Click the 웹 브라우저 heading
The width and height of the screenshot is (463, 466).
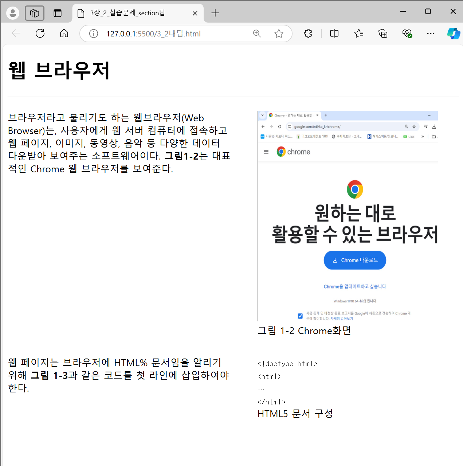point(59,70)
